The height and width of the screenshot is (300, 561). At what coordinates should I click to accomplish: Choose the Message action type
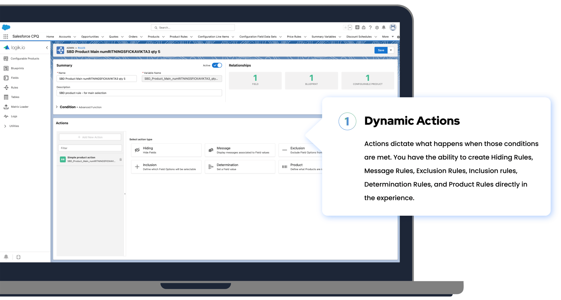point(240,150)
